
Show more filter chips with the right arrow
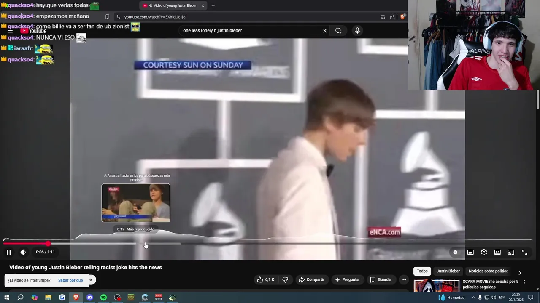520,273
